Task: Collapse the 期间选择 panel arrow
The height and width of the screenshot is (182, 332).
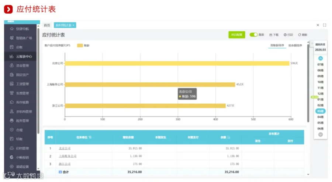Action: [312, 43]
